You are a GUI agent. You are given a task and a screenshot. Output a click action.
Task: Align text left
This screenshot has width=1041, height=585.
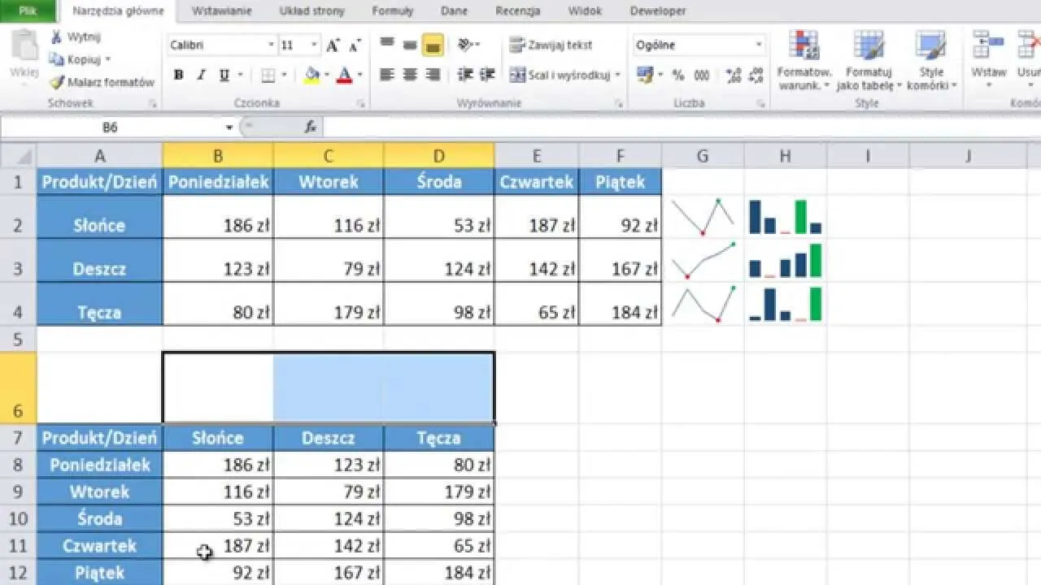[x=387, y=75]
